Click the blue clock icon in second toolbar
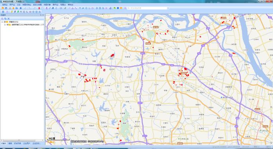 pyautogui.click(x=3, y=12)
